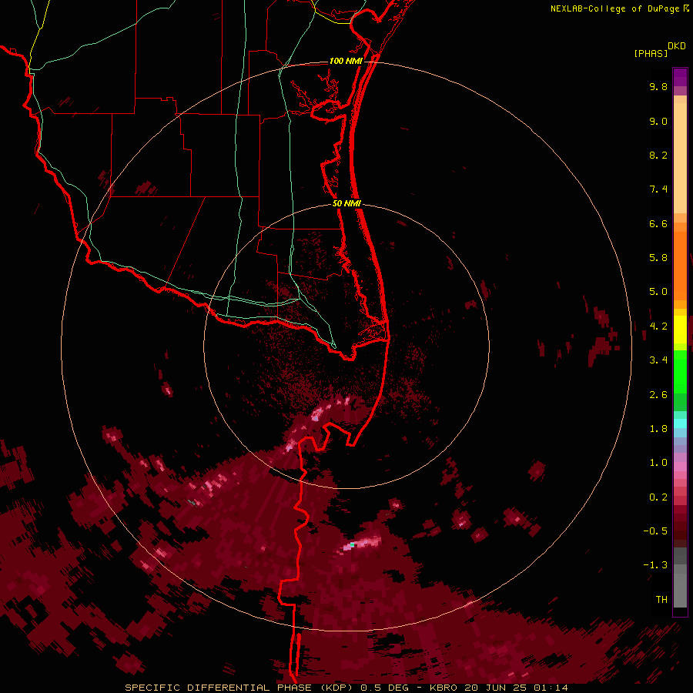
Task: Click the yellow segment of the color bar
Action: pos(680,330)
